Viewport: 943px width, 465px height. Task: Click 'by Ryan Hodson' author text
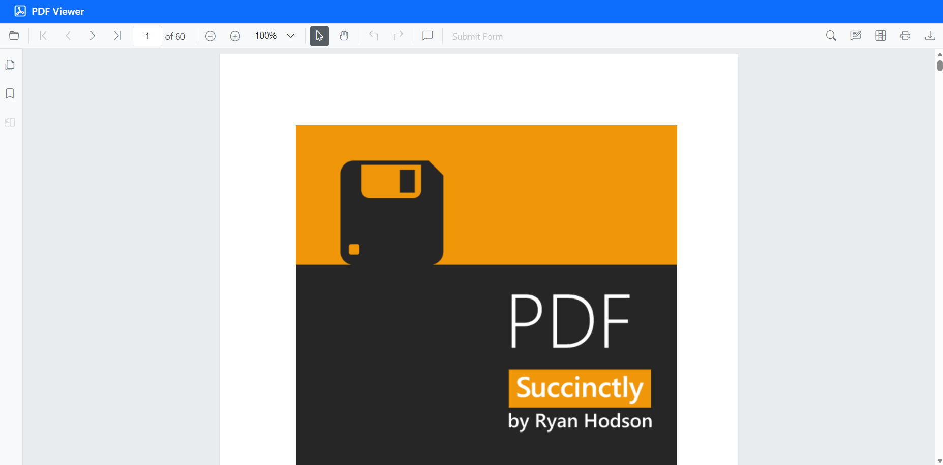(580, 421)
